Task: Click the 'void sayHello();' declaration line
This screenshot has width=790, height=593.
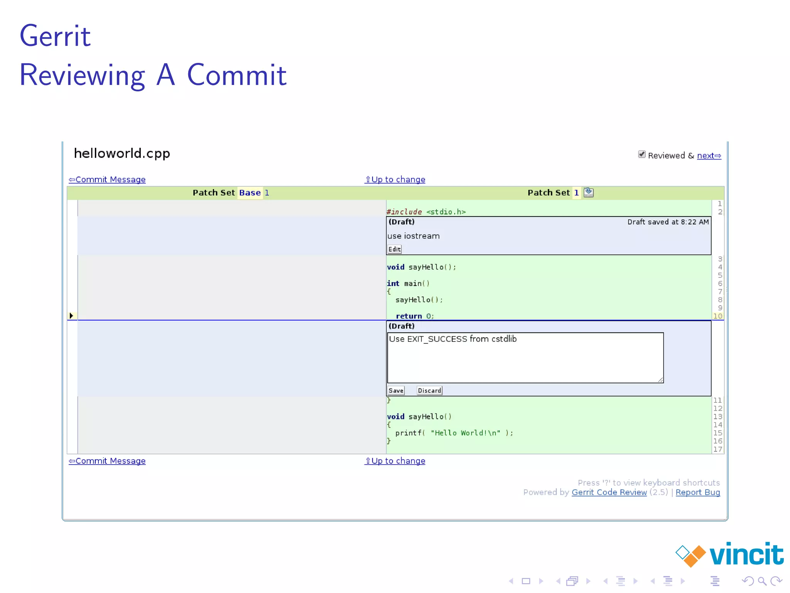Action: tap(422, 267)
